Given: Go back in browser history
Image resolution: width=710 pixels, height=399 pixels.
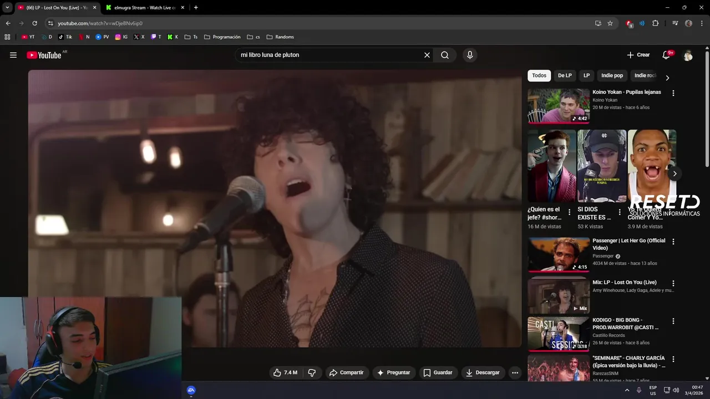Looking at the screenshot, I should click(x=8, y=23).
